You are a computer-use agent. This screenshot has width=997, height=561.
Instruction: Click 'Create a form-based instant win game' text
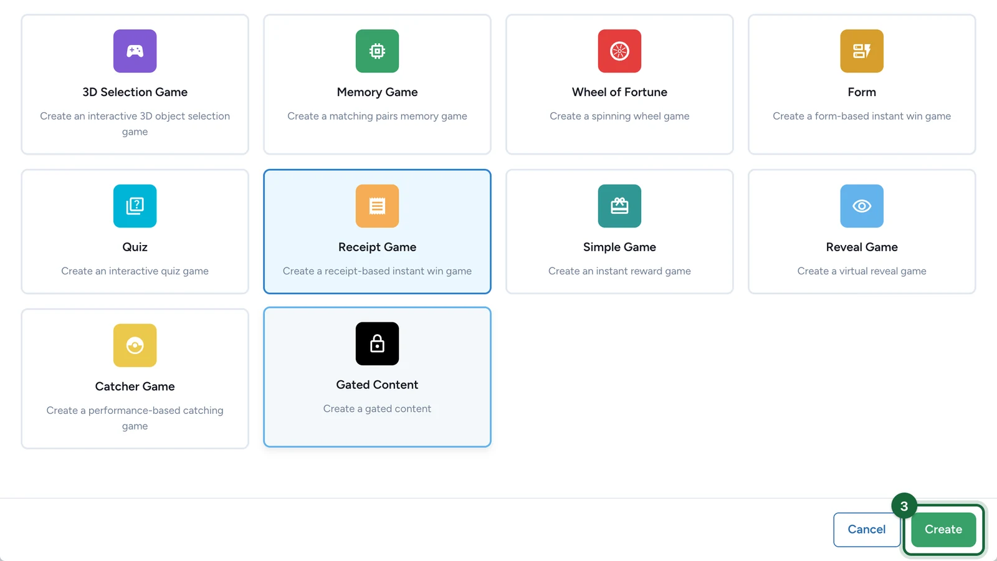(862, 116)
